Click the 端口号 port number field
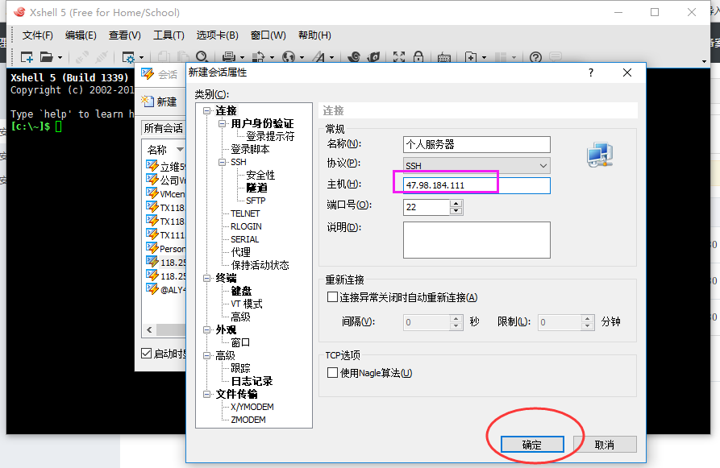This screenshot has width=720, height=468. tap(427, 207)
